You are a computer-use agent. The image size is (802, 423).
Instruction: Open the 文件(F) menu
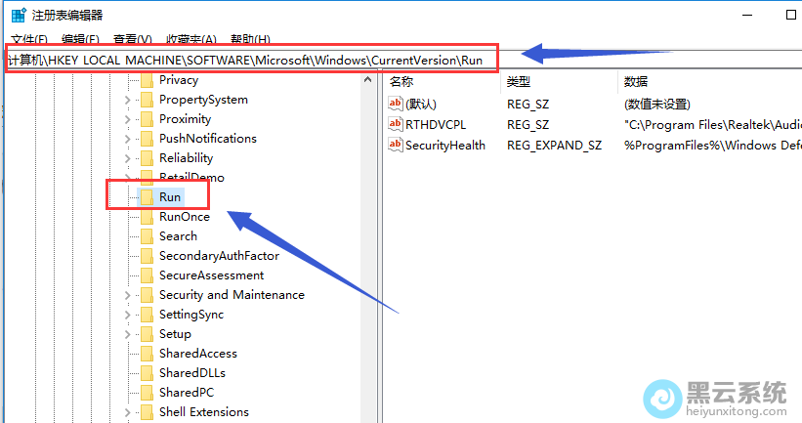pos(29,39)
